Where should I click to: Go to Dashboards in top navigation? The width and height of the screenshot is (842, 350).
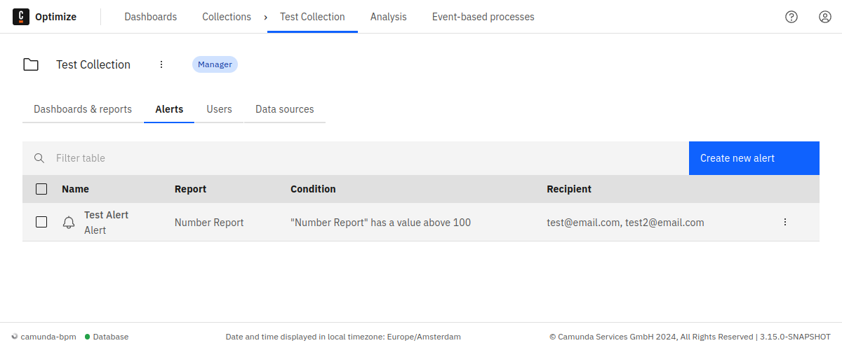point(151,17)
